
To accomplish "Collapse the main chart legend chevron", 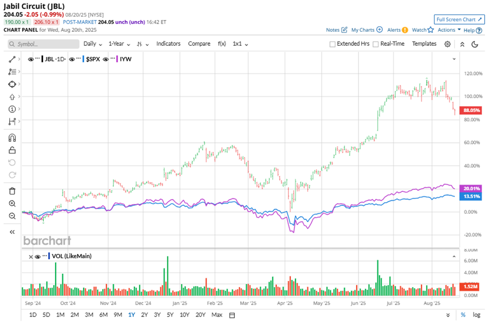I will (454, 59).
